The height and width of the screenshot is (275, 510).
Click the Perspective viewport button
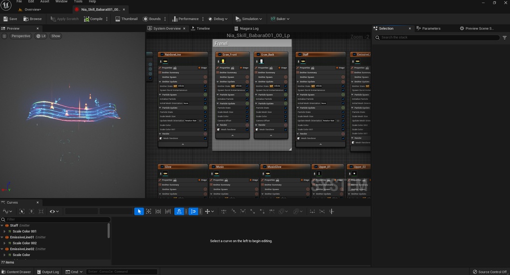(21, 36)
